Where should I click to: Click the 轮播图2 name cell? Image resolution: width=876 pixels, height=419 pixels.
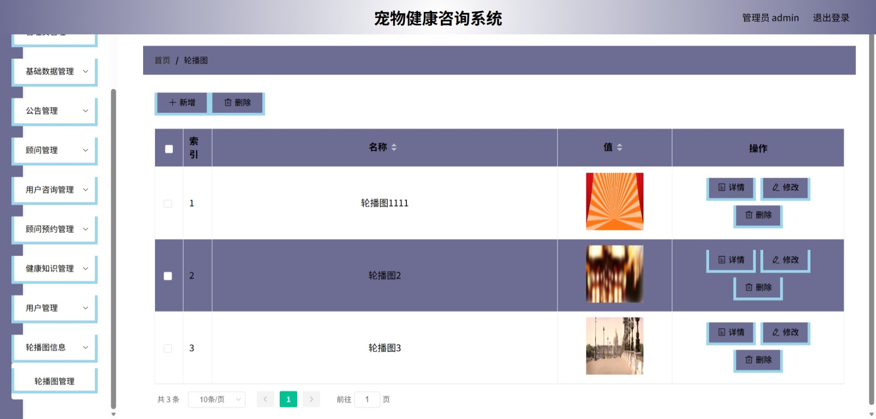click(x=385, y=276)
